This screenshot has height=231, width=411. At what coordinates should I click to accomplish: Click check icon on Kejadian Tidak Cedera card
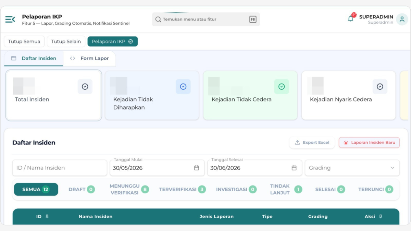(x=282, y=87)
